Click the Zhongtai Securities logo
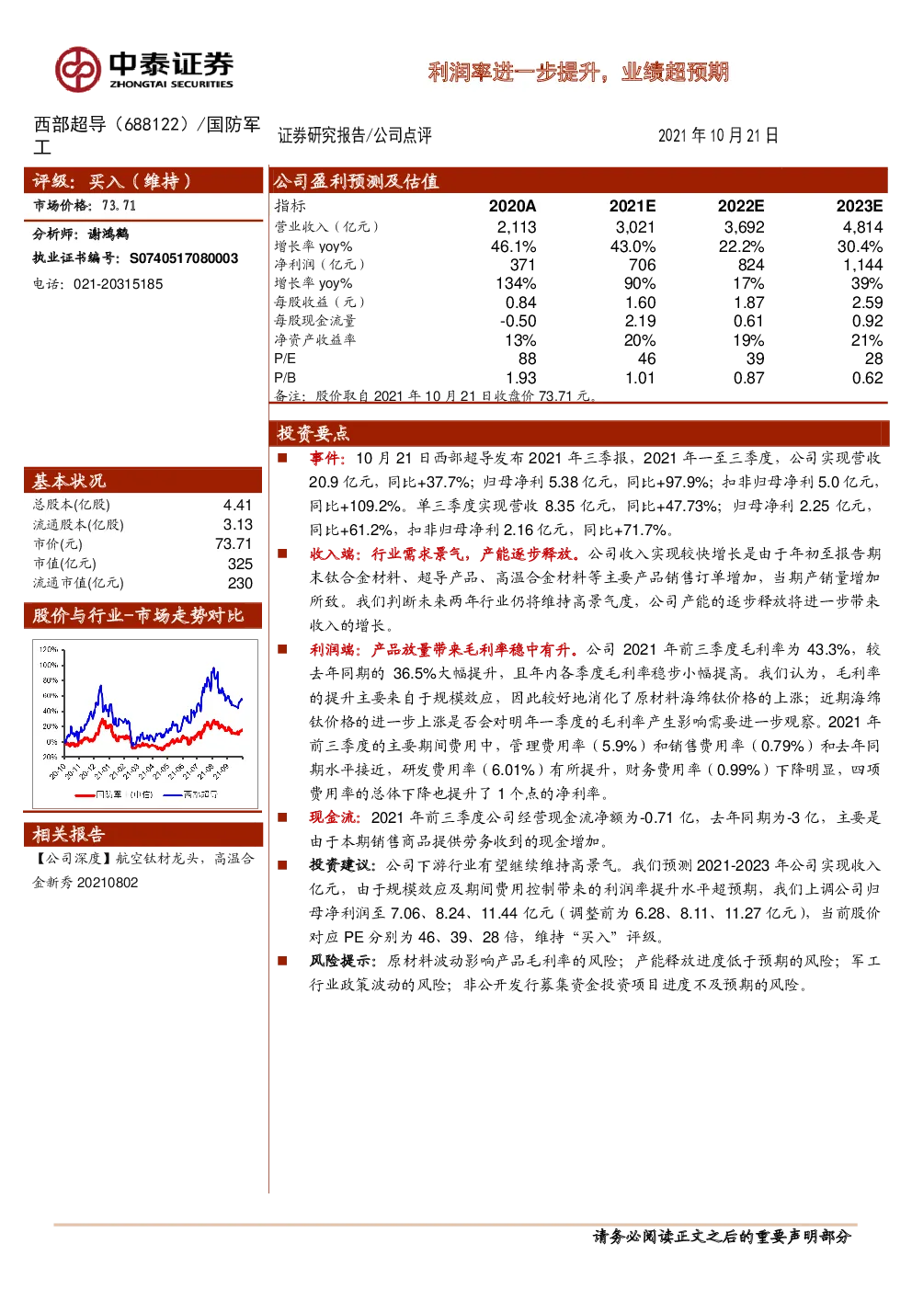Screen dimensions: 912x1290 (144, 70)
